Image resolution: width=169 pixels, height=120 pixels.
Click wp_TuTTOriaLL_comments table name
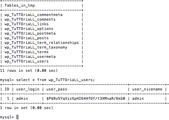[x=30, y=20]
